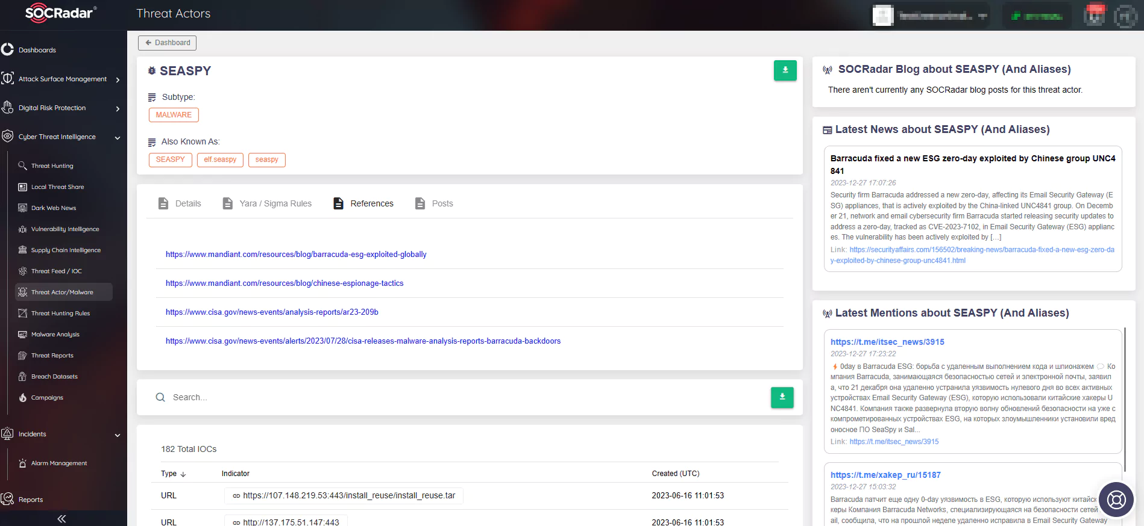This screenshot has width=1144, height=526.
Task: Collapse sidebar with double-chevron icon
Action: pyautogui.click(x=61, y=519)
